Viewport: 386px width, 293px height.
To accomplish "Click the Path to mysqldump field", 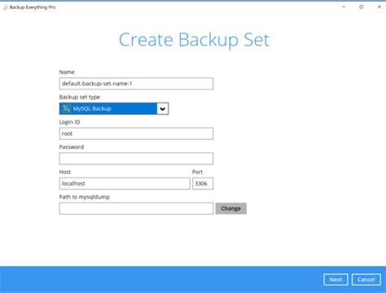I will 136,208.
